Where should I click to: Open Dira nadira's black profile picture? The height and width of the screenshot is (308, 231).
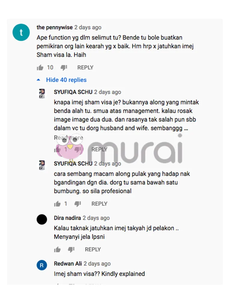(42, 219)
